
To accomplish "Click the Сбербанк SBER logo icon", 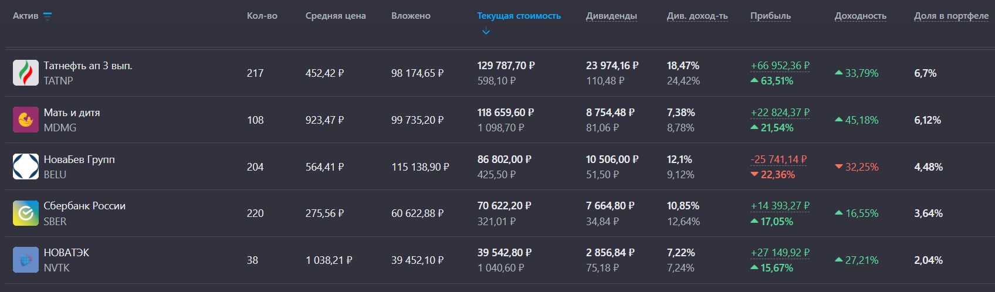I will [x=26, y=213].
